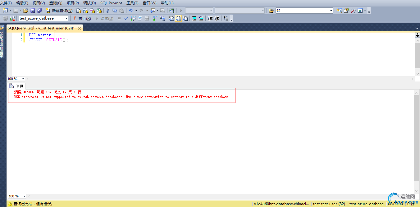The width and height of the screenshot is (420, 207).
Task: Open the messages pane zoom 100 % dropdown
Action: [x=25, y=196]
